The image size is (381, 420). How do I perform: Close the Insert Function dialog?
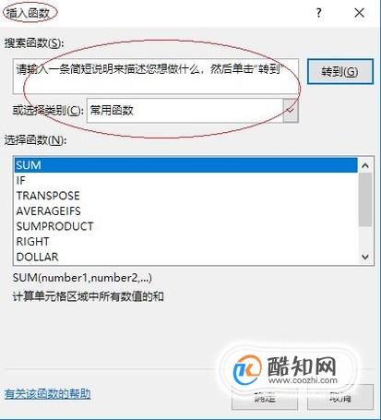coord(359,13)
